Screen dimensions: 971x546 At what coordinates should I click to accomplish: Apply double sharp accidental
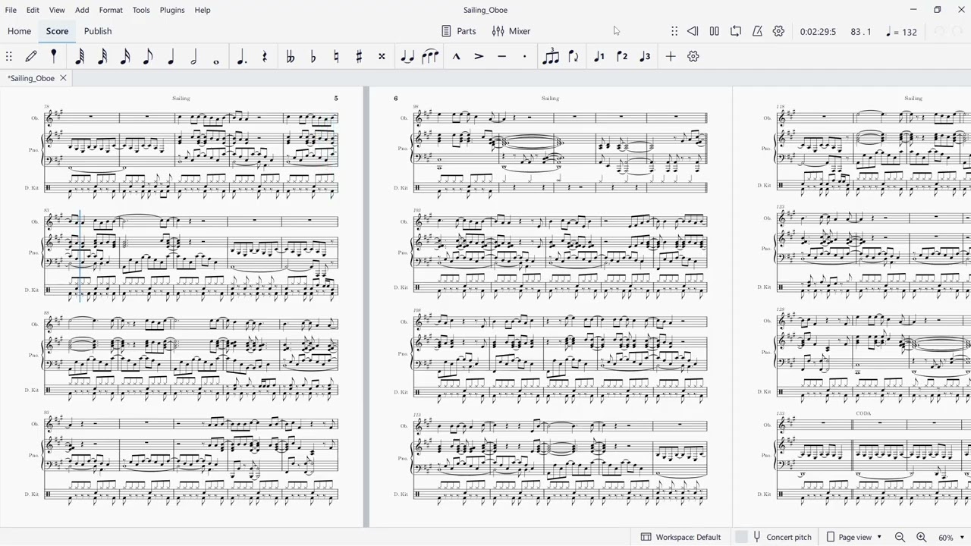pos(382,56)
